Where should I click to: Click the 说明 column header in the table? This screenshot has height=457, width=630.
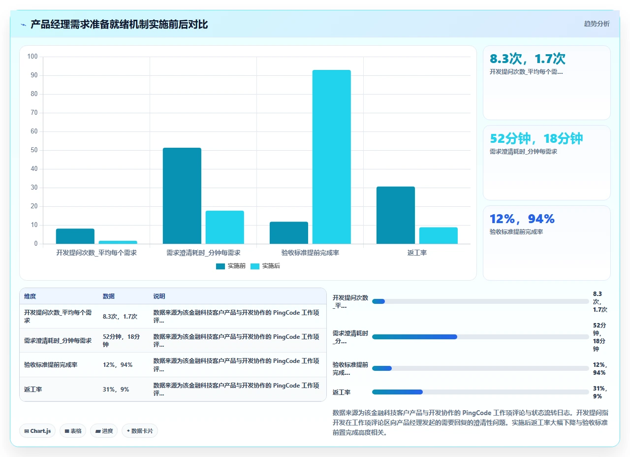point(159,296)
